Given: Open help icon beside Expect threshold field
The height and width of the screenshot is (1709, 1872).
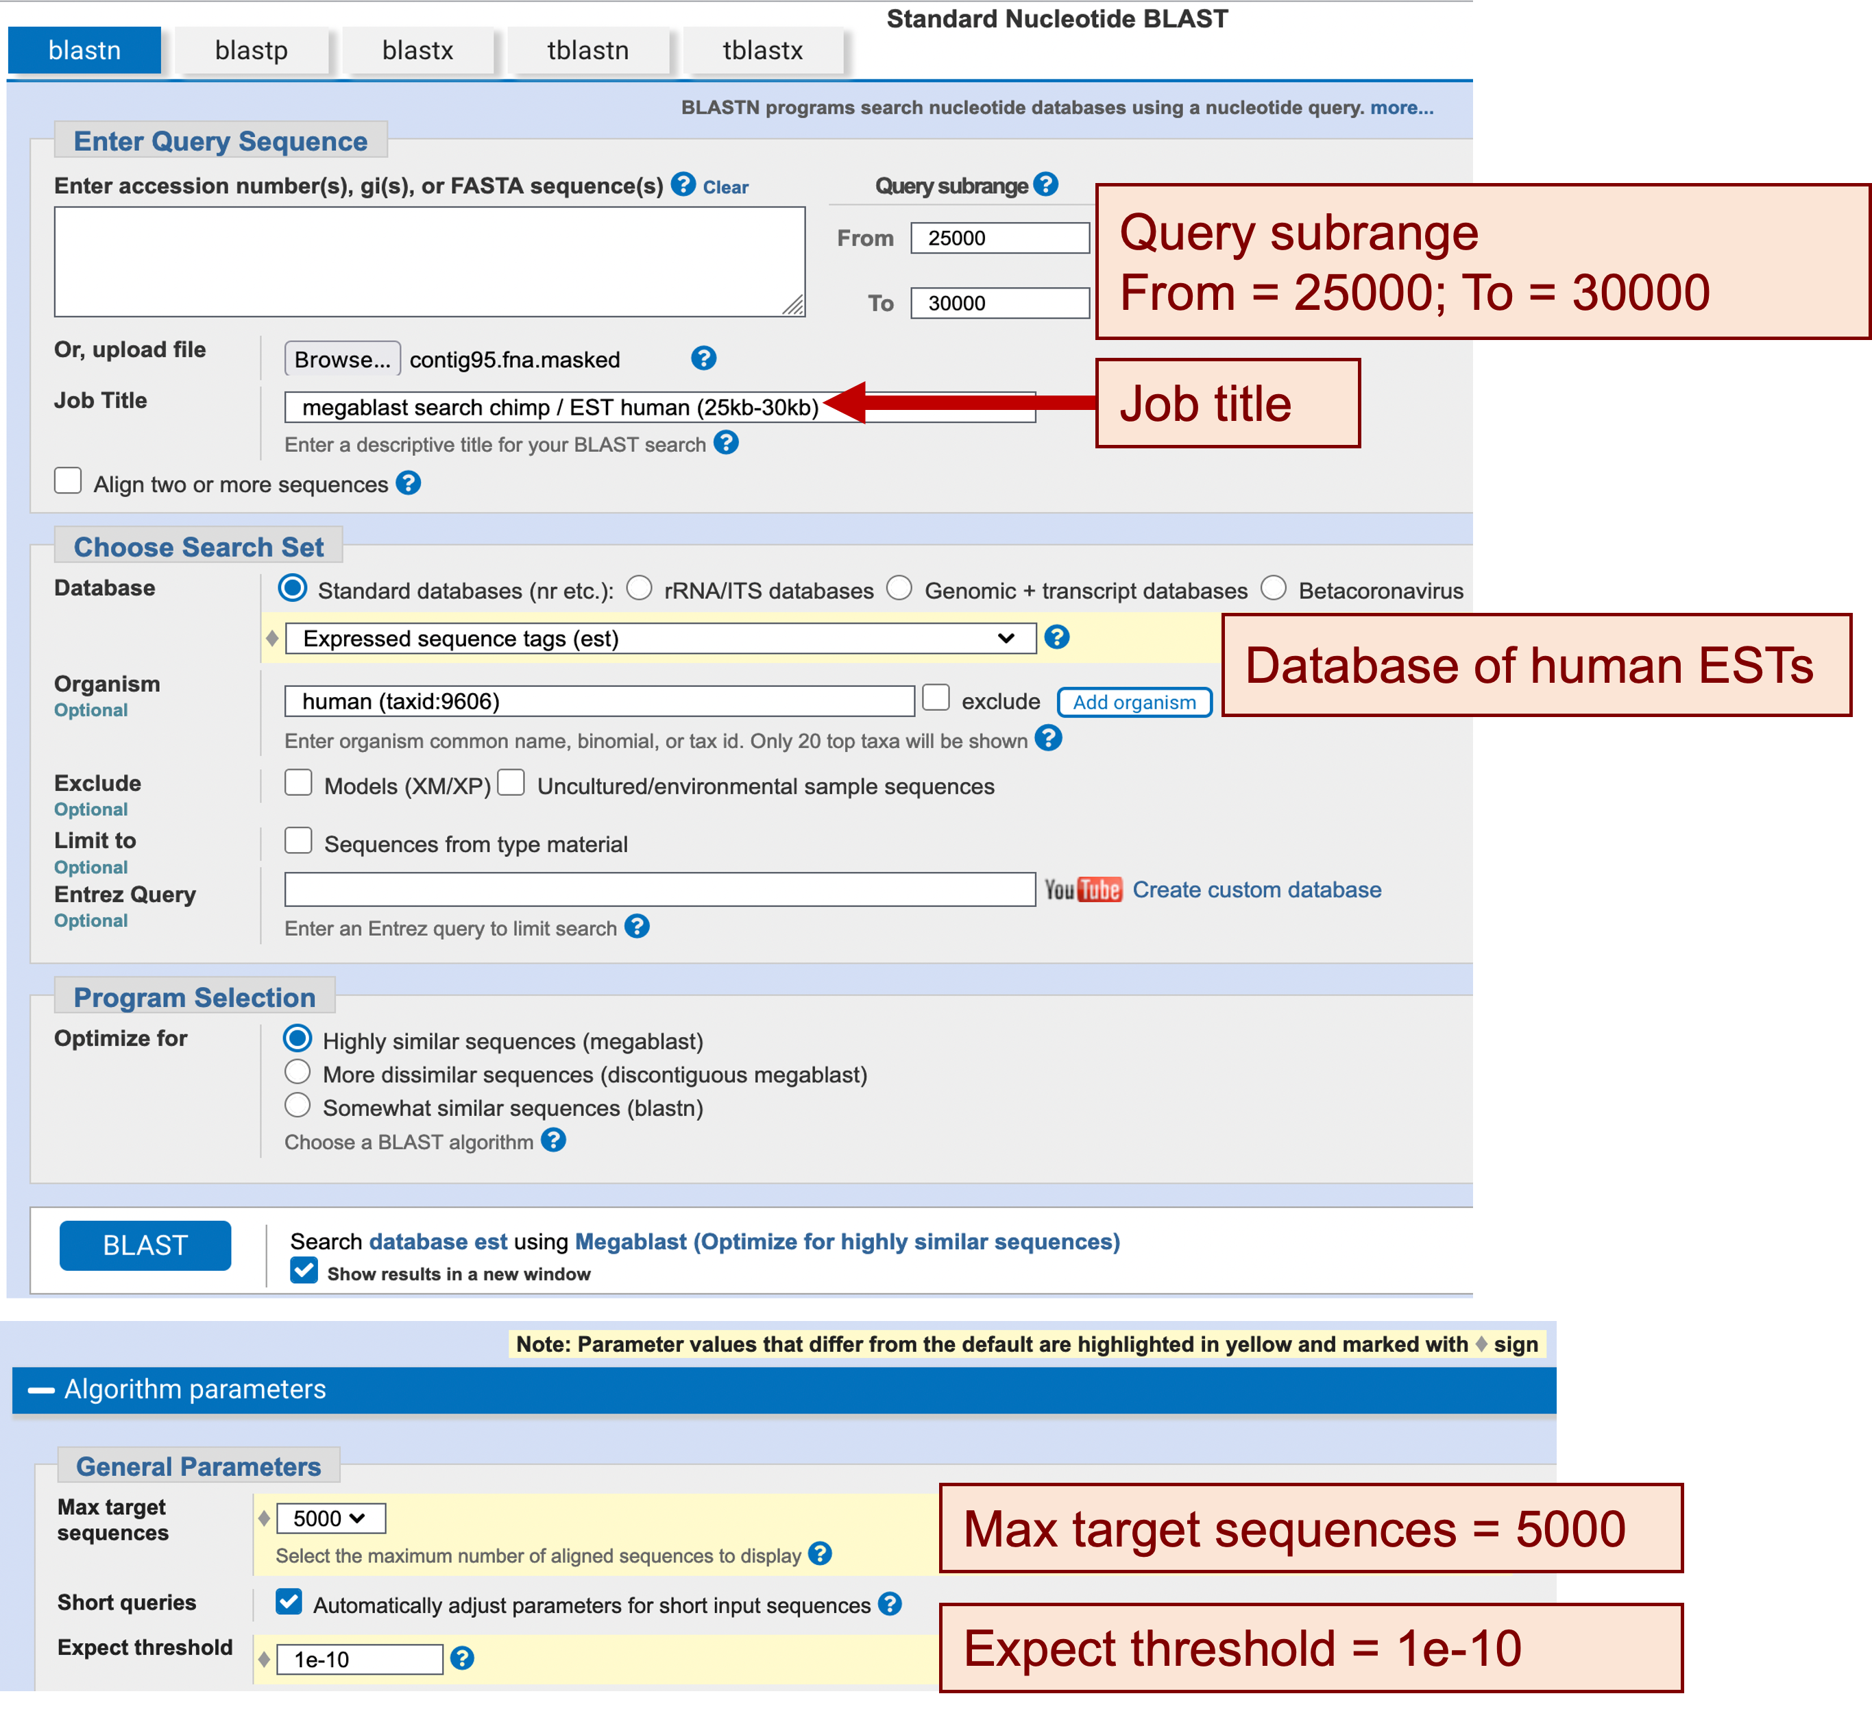Looking at the screenshot, I should click(461, 1658).
